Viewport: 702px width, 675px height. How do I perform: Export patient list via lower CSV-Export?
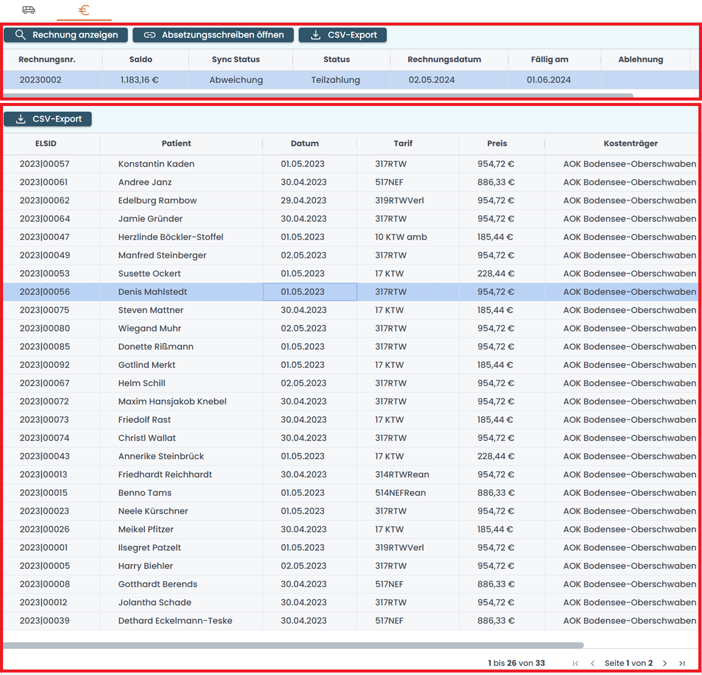click(47, 119)
